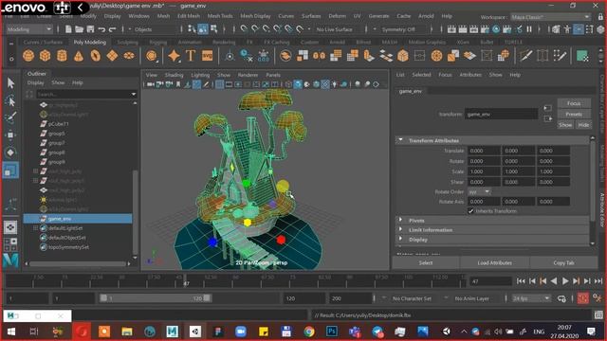Click the range slider bar showing 120

coord(155,298)
